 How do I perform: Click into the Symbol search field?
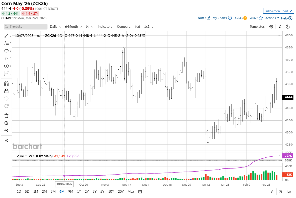click(x=26, y=26)
